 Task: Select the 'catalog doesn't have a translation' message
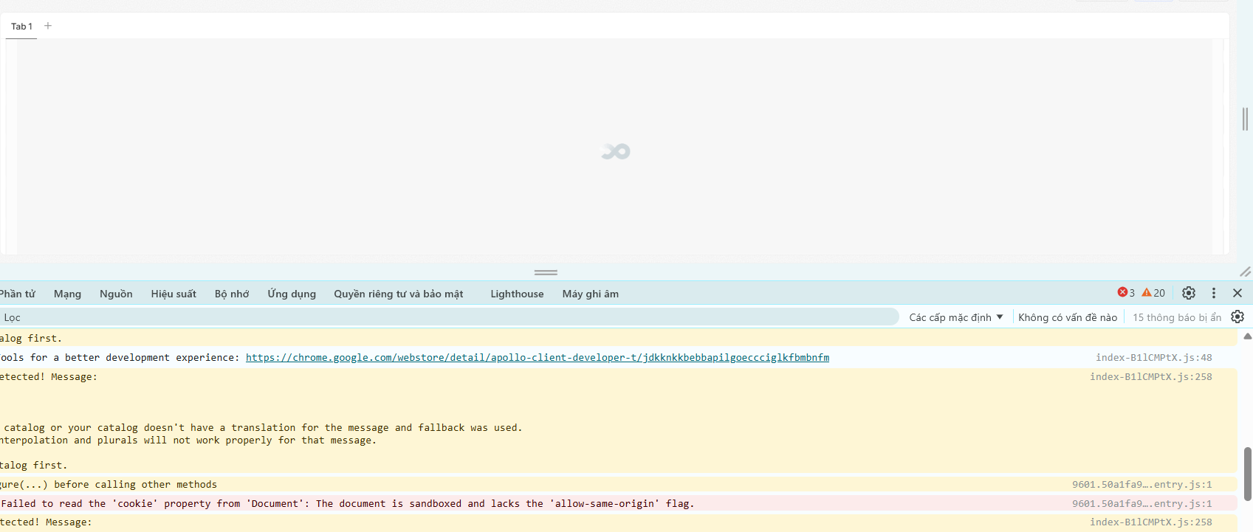[261, 427]
